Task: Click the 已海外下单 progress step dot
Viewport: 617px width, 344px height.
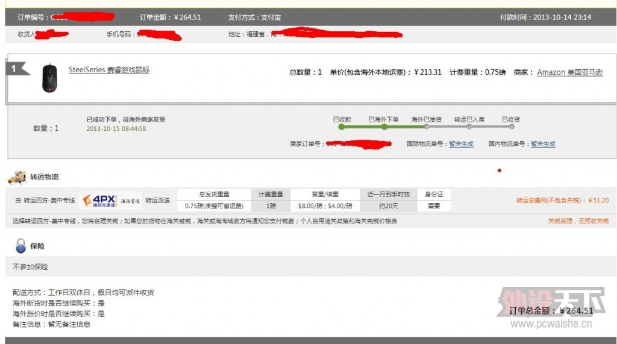Action: [384, 127]
